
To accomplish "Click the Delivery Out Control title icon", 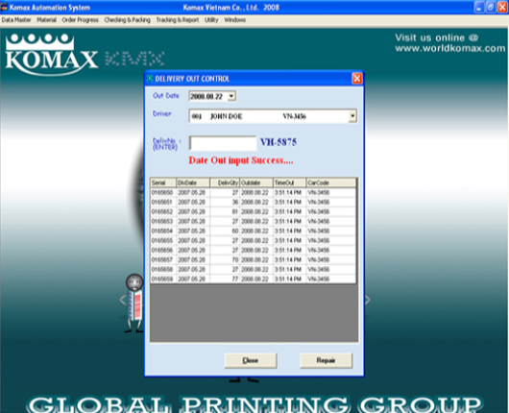I will 150,78.
